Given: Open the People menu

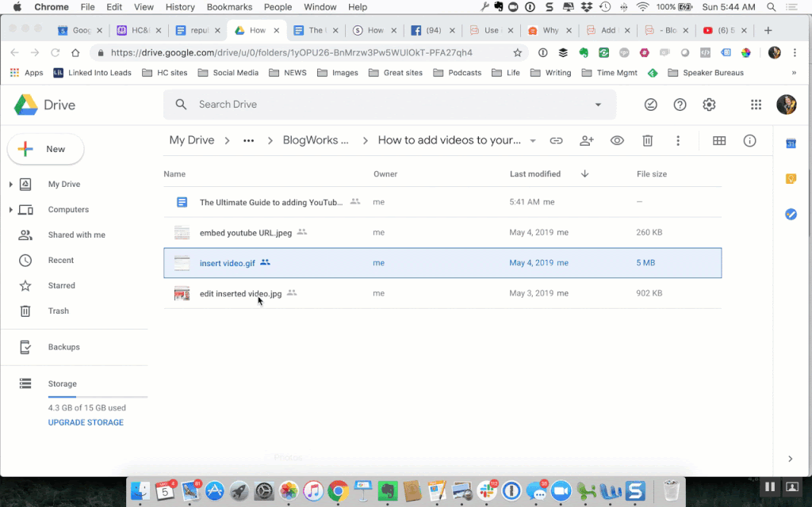Looking at the screenshot, I should (x=278, y=7).
